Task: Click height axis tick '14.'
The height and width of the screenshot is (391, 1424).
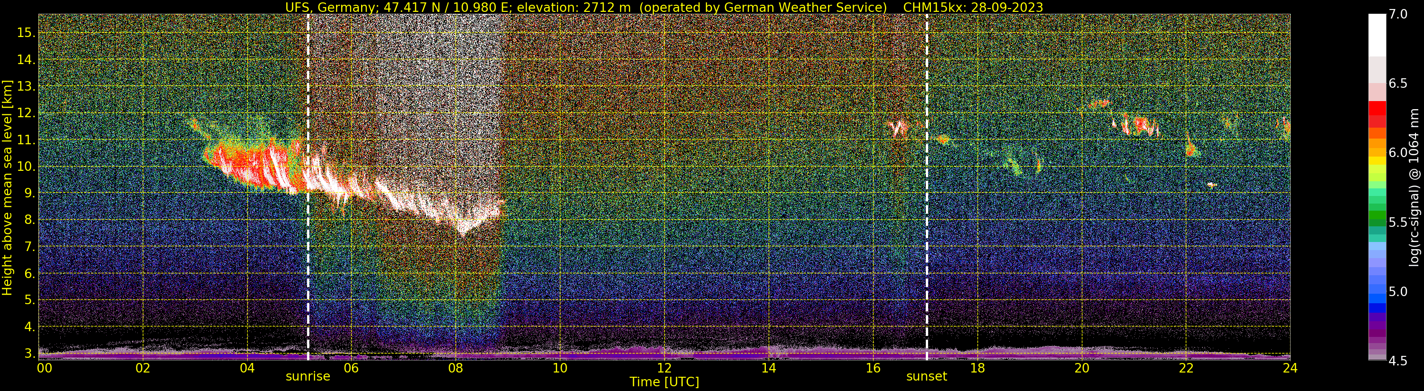Action: click(x=26, y=60)
